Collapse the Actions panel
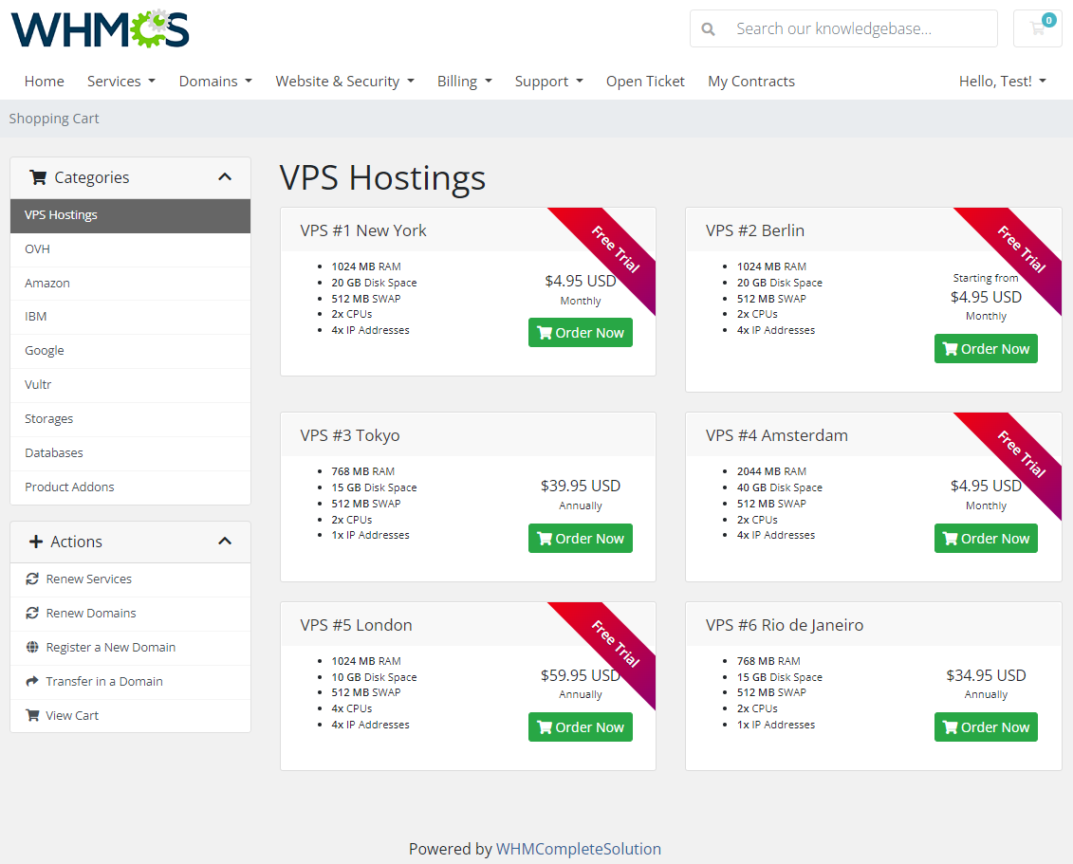 pyautogui.click(x=225, y=541)
